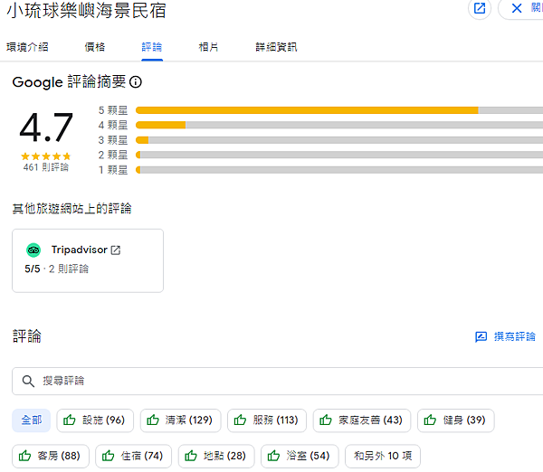Select the 全部 filter chip

31,420
